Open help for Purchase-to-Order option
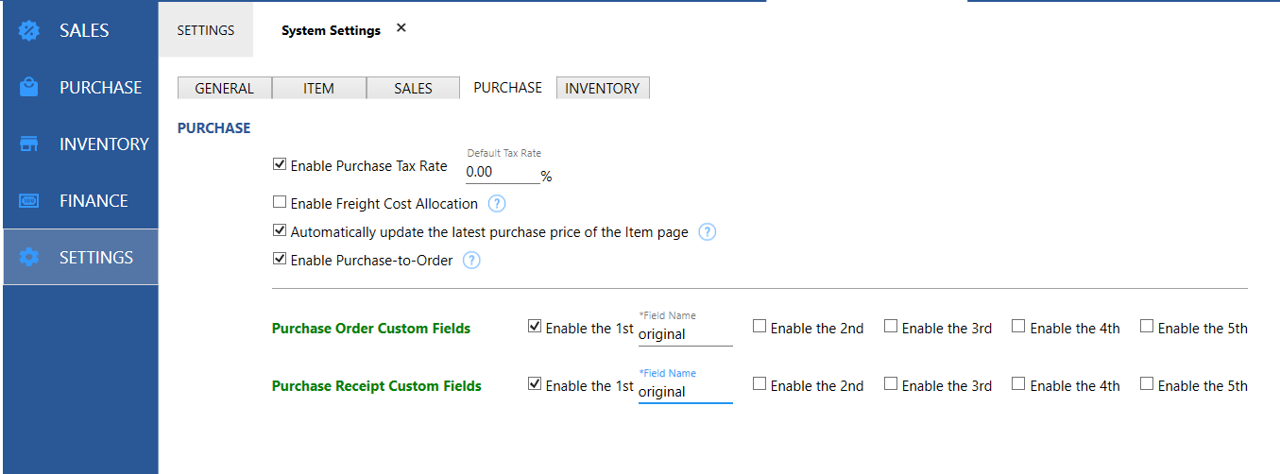Viewport: 1280px width, 474px height. coord(471,261)
